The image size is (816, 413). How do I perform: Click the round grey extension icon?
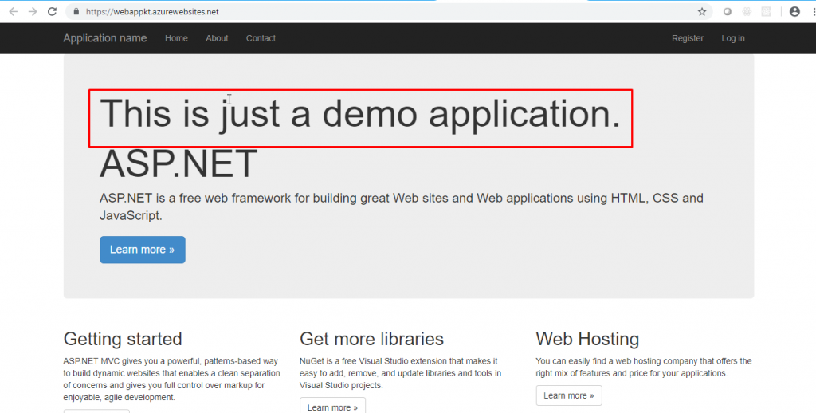[x=728, y=11]
